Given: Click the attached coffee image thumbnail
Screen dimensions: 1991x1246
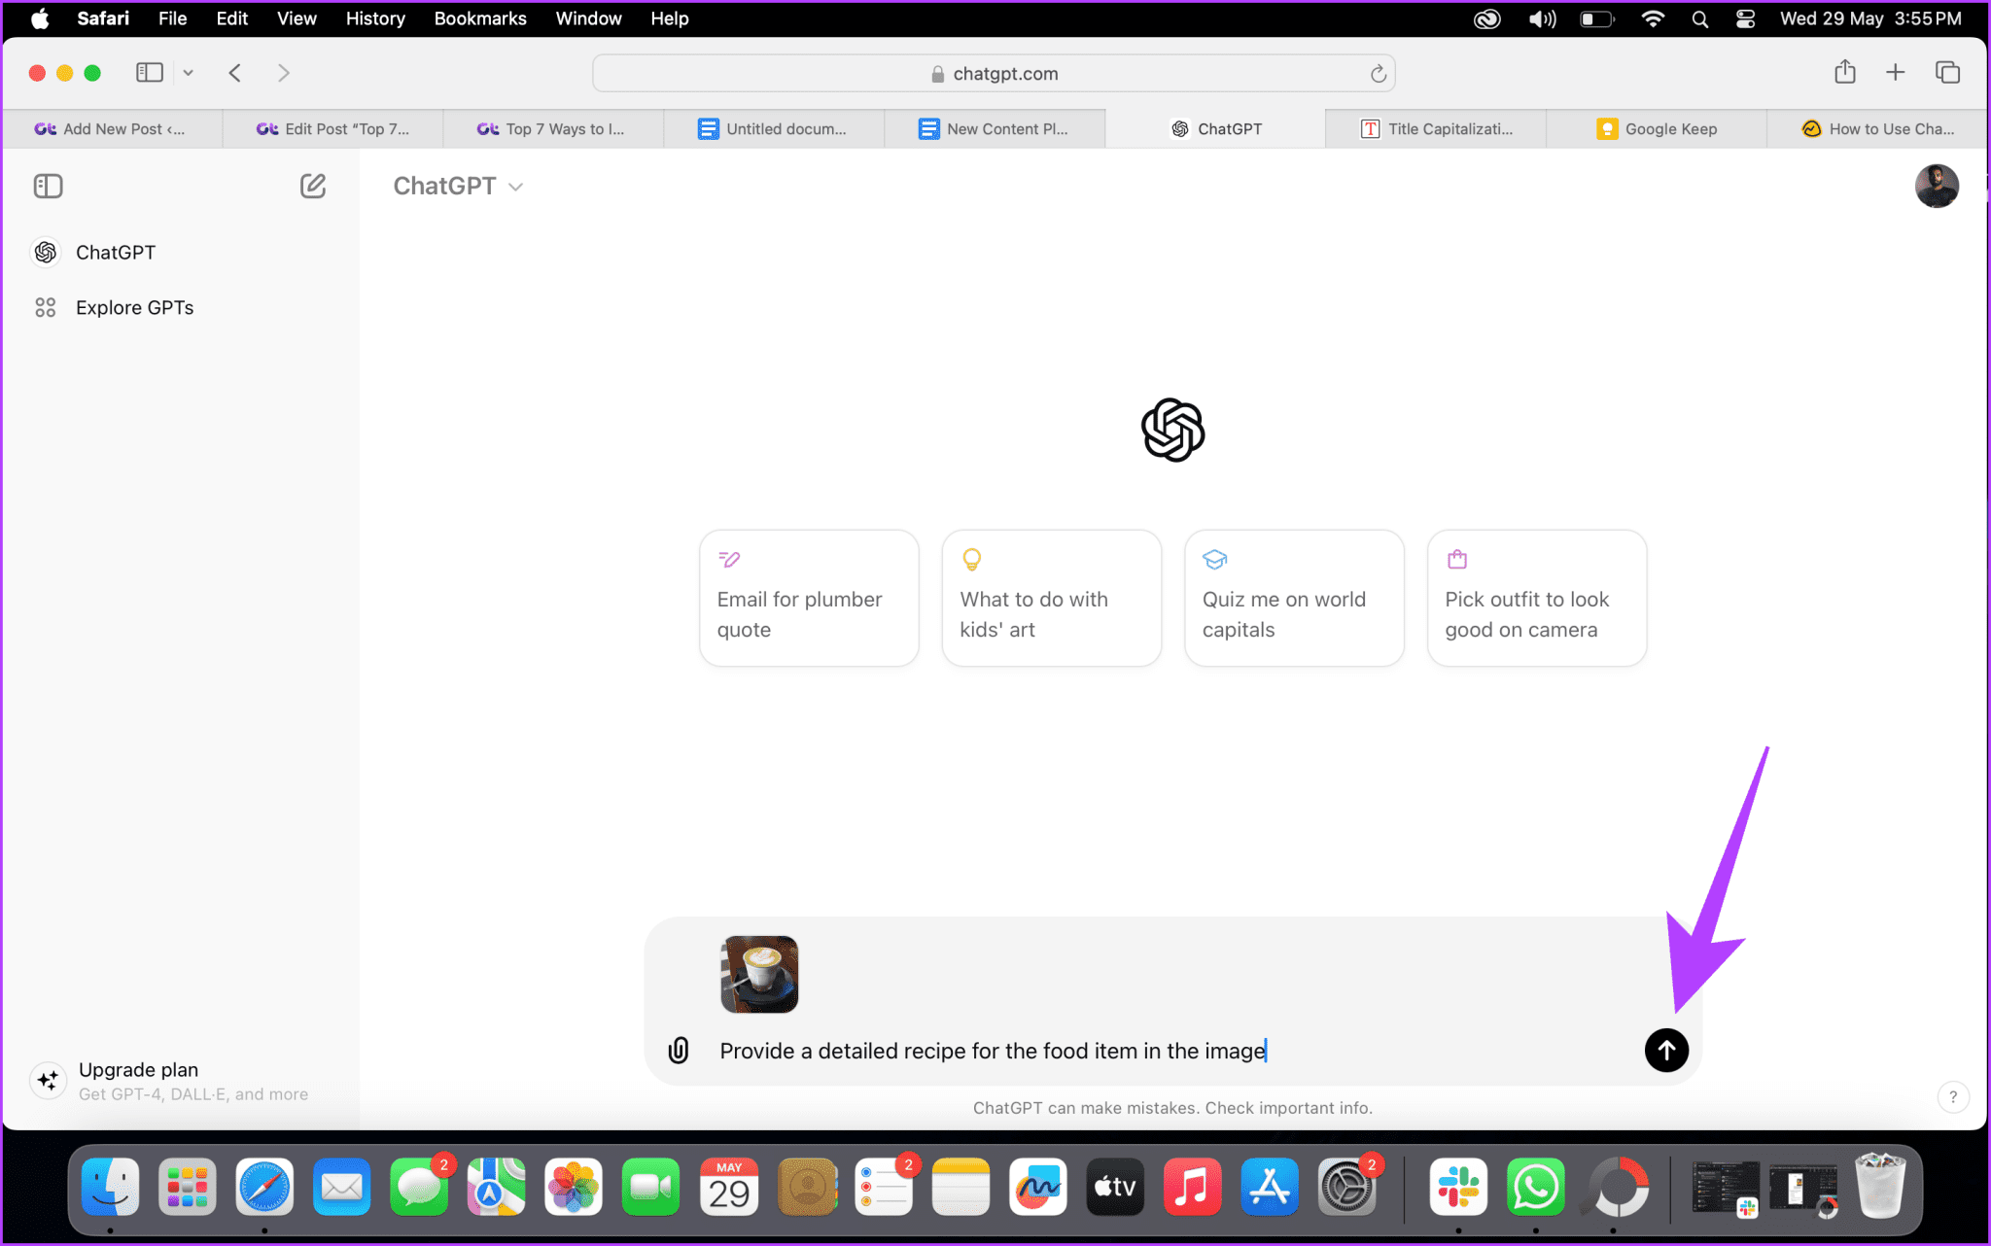Looking at the screenshot, I should click(758, 974).
